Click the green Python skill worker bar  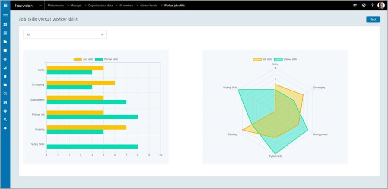tap(92, 117)
